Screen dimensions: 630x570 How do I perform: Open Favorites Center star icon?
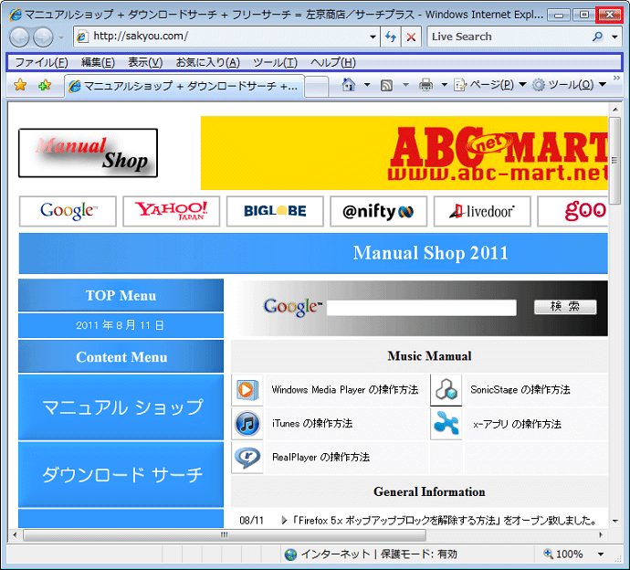(20, 85)
